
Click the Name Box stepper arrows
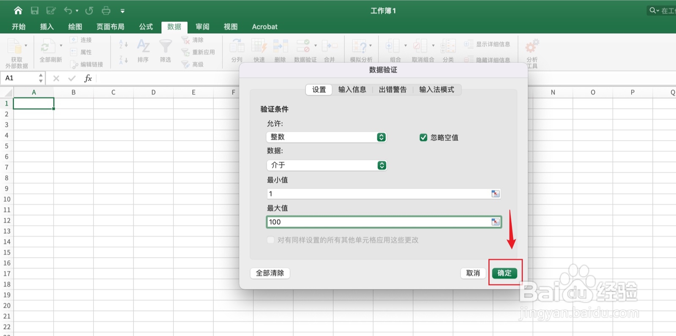pyautogui.click(x=41, y=78)
